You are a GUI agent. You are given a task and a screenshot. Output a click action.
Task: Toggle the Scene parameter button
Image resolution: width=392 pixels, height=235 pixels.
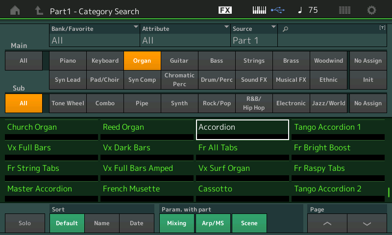pos(249,223)
